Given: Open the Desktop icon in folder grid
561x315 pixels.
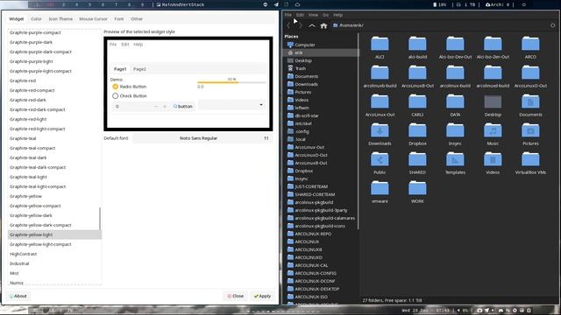Looking at the screenshot, I should click(x=493, y=101).
